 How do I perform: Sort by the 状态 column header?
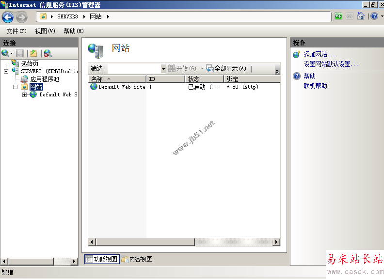(205, 79)
